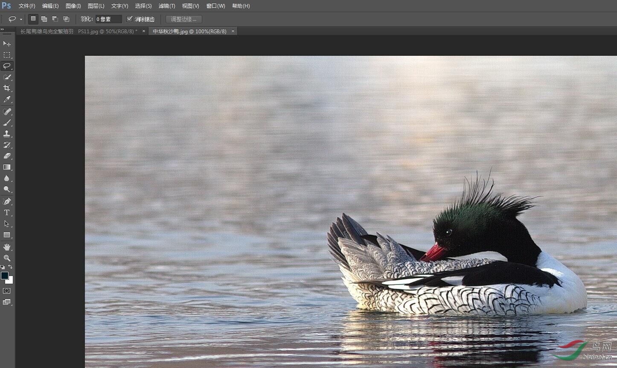This screenshot has height=368, width=617.
Task: Select the Rectangular Marquee tool
Action: (7, 55)
